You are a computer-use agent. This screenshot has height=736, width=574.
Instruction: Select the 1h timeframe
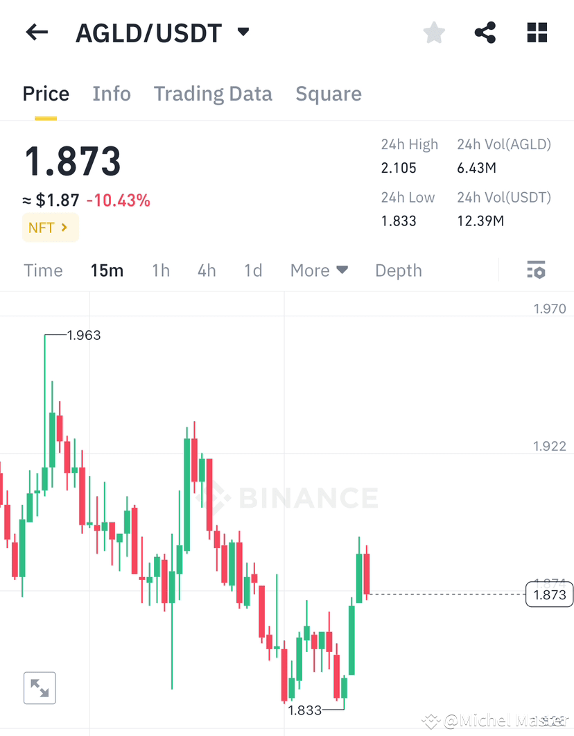point(161,271)
